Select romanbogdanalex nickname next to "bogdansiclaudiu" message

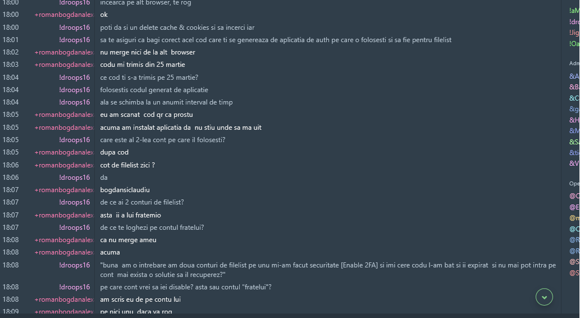coord(64,190)
